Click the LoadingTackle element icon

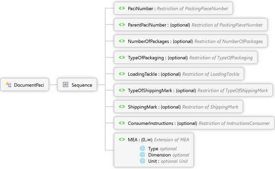tap(122, 74)
